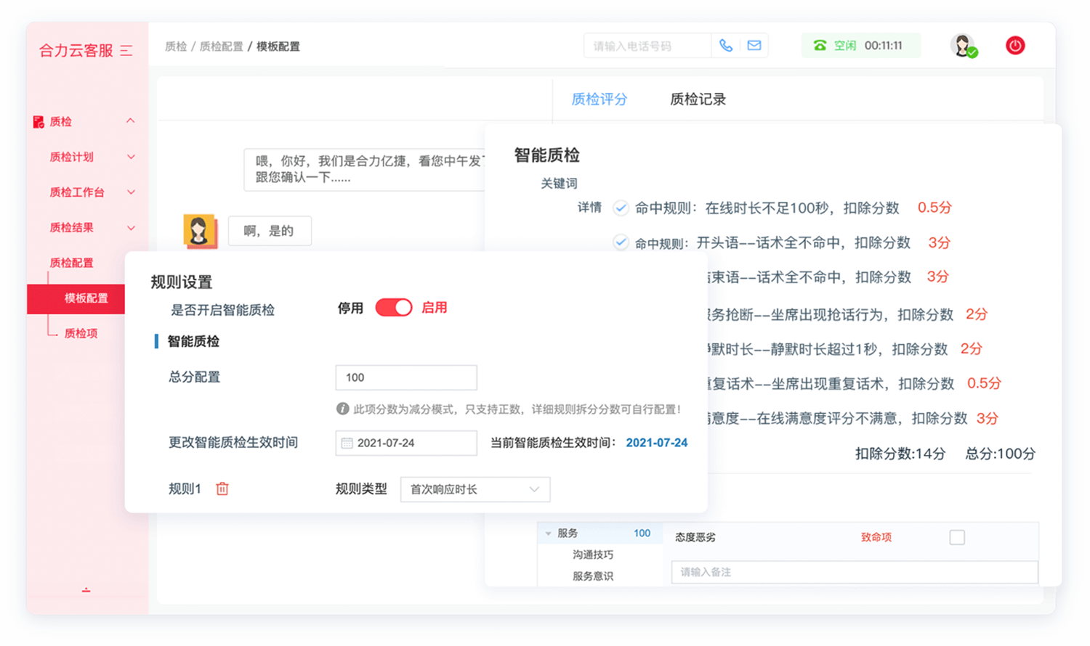This screenshot has height=646, width=1090.
Task: Toggle the 启用 switch for 智能质检
Action: tap(394, 307)
